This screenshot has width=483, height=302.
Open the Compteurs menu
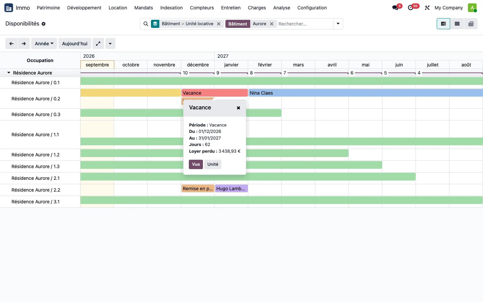coord(202,8)
